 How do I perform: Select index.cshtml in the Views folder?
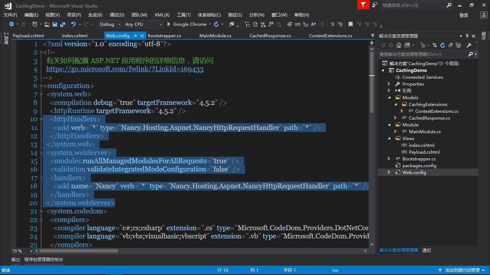[x=421, y=145]
